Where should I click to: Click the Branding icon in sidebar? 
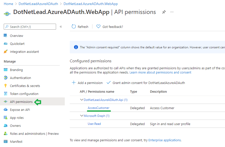(5, 70)
